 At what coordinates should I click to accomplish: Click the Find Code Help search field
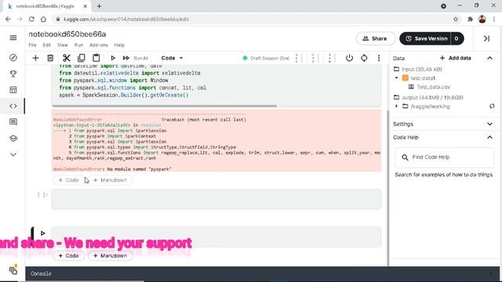[x=445, y=157]
